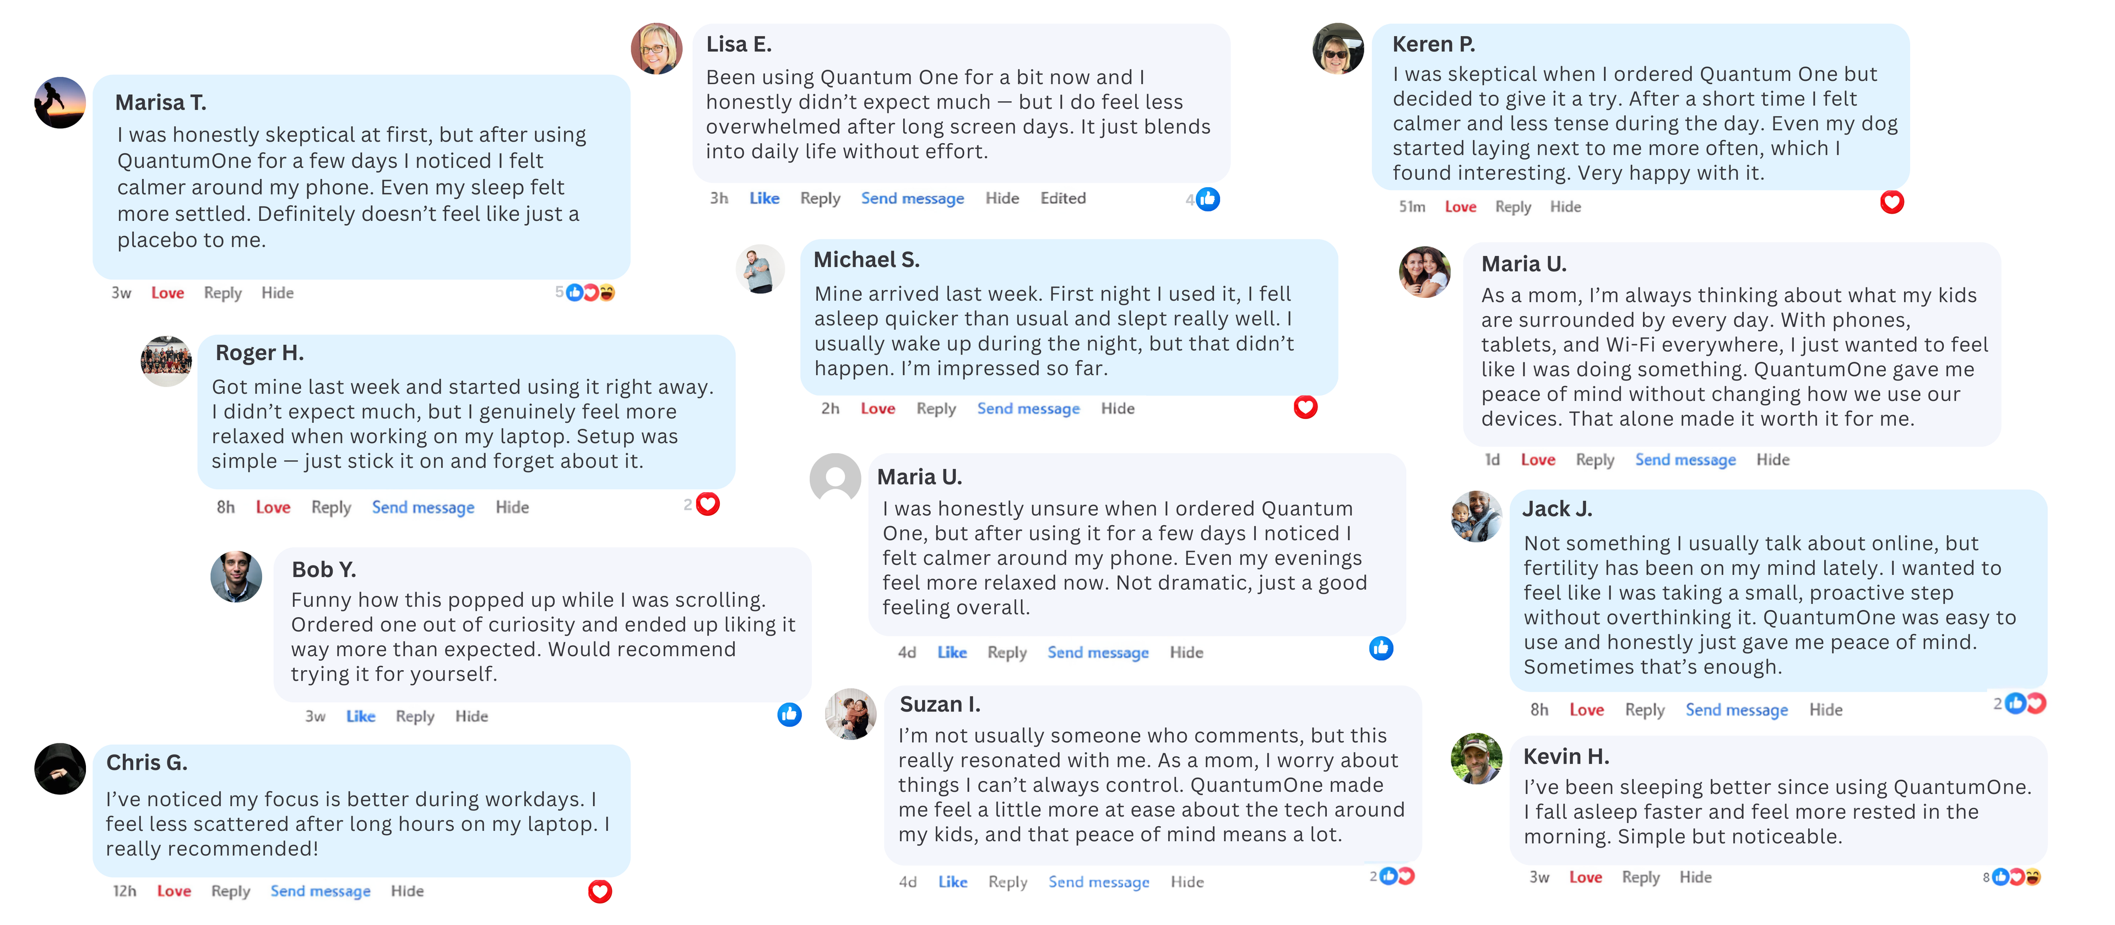Toggle Like on Suzan I.'s comment

[x=952, y=882]
